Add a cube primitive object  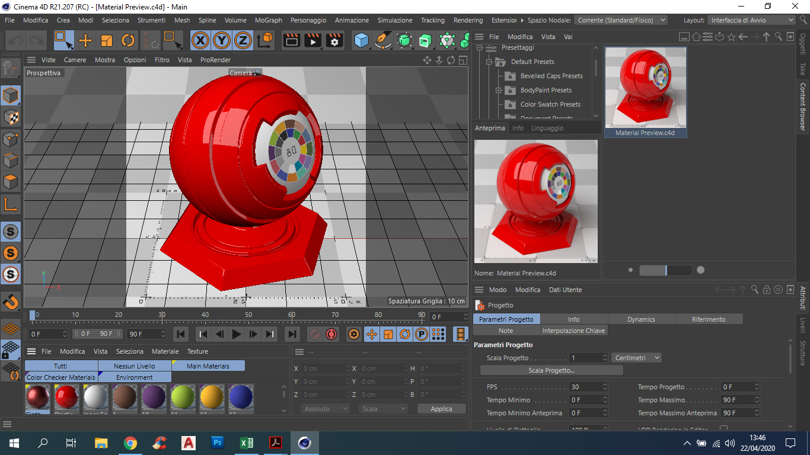tap(361, 40)
